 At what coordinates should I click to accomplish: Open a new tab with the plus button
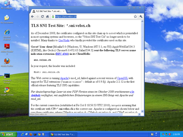(69, 11)
